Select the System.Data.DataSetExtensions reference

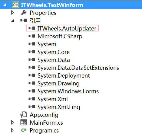point(78,68)
